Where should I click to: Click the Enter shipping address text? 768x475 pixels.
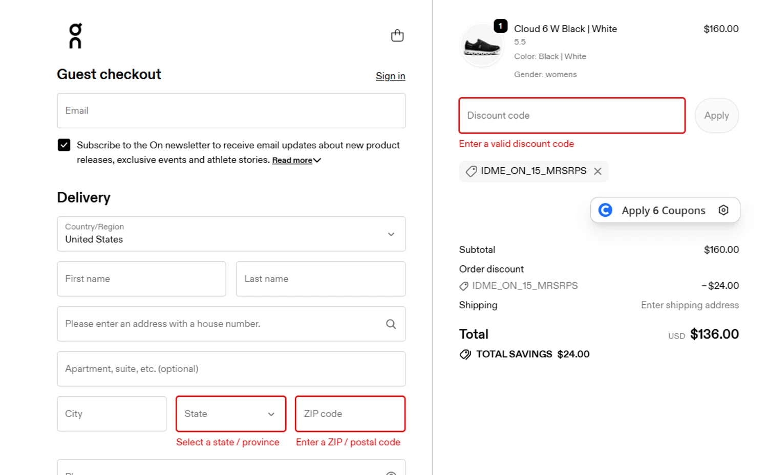pos(690,305)
